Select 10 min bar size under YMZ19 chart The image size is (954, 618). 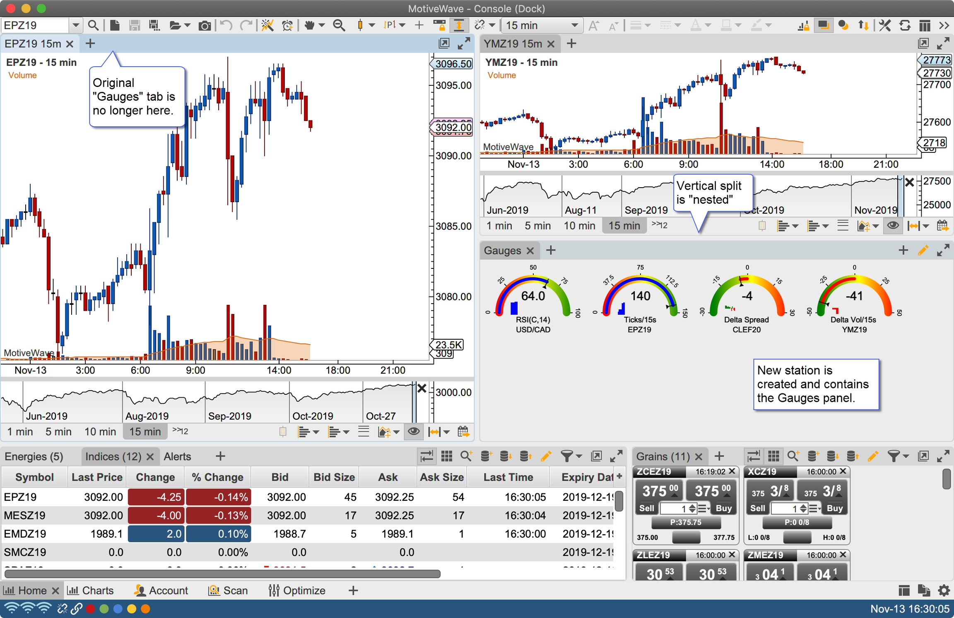[579, 226]
